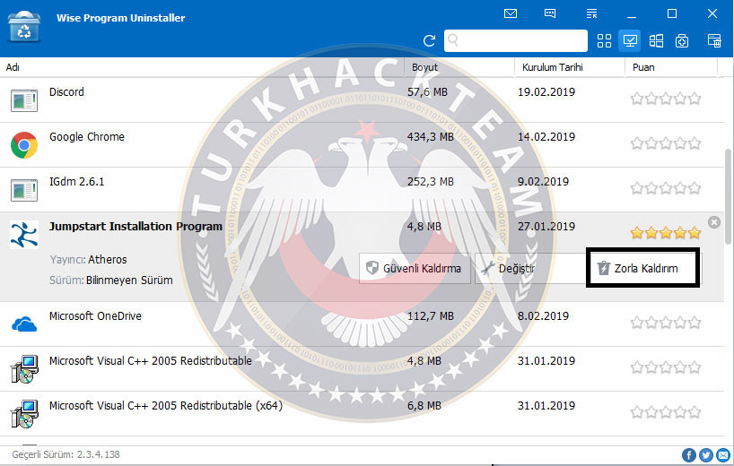Click the 57,6 MB size value
This screenshot has width=734, height=466.
[427, 91]
